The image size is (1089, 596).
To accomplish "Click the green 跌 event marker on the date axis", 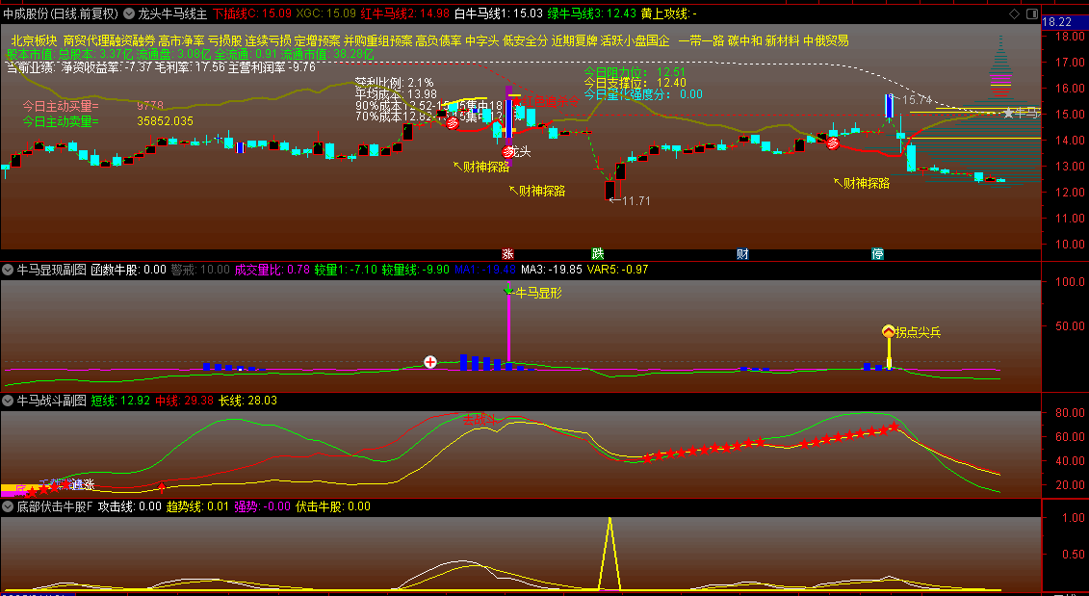I will point(597,254).
